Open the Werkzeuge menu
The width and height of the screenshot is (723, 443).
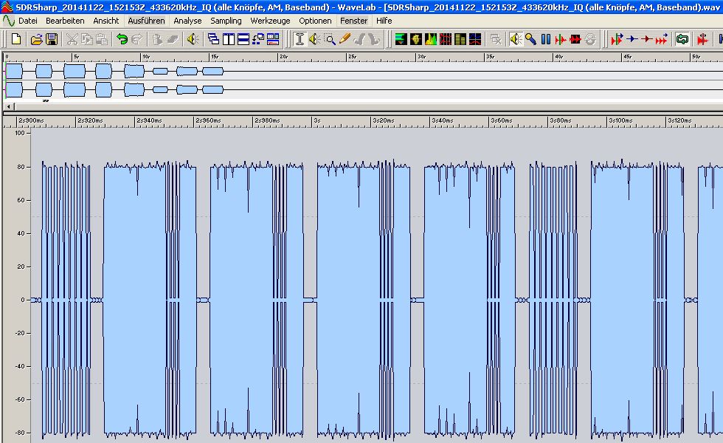click(x=269, y=21)
